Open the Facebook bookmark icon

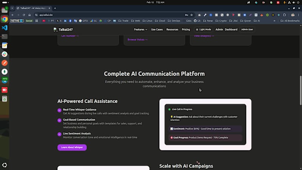coord(70,21)
